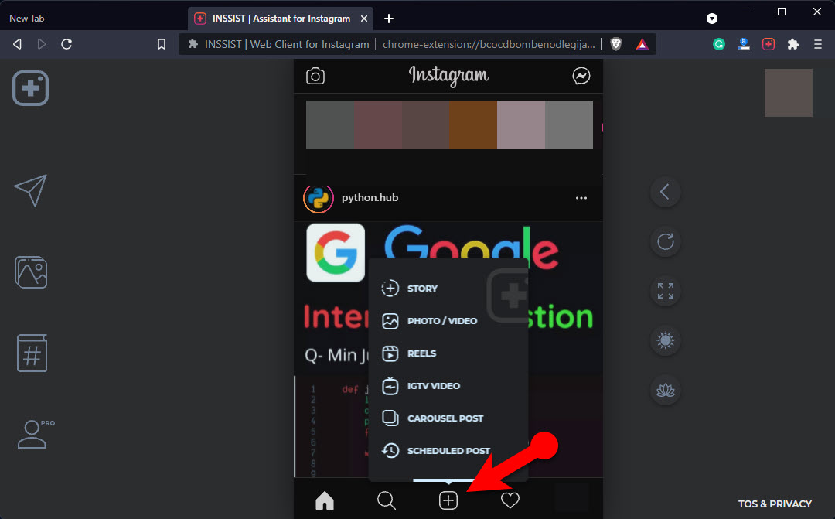Toggle fullscreen expand round button
This screenshot has height=519, width=835.
(x=665, y=291)
